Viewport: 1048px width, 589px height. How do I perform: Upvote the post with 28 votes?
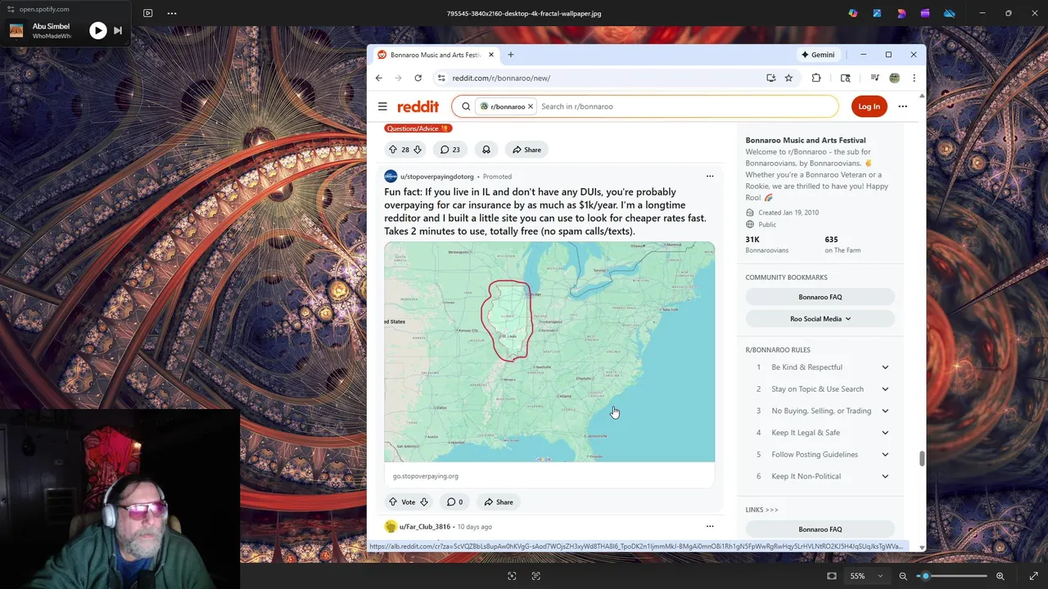[393, 150]
